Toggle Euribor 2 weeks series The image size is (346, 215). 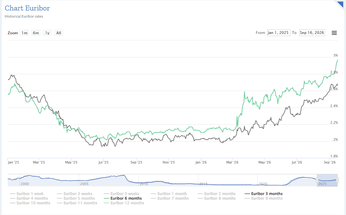[x=74, y=194]
